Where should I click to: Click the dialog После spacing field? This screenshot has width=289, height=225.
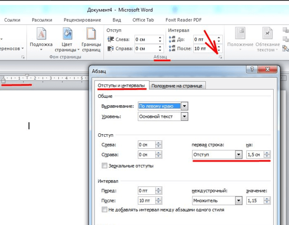[150, 200]
